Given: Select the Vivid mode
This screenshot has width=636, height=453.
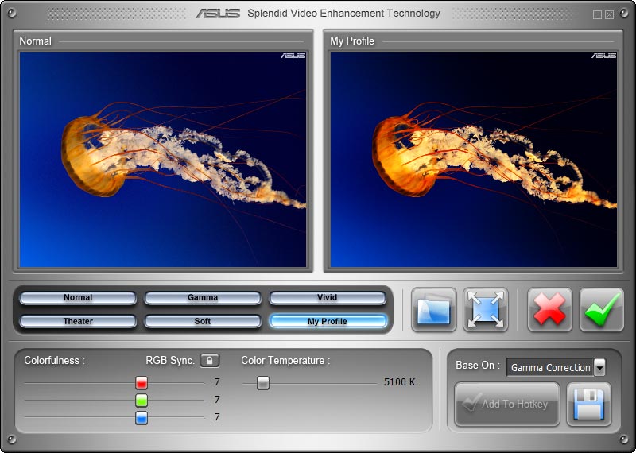Looking at the screenshot, I should [x=328, y=298].
